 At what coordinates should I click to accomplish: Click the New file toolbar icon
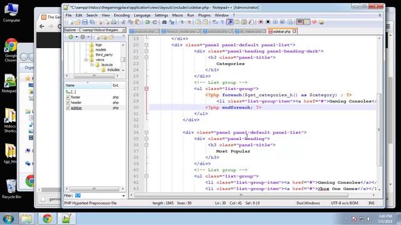click(71, 22)
